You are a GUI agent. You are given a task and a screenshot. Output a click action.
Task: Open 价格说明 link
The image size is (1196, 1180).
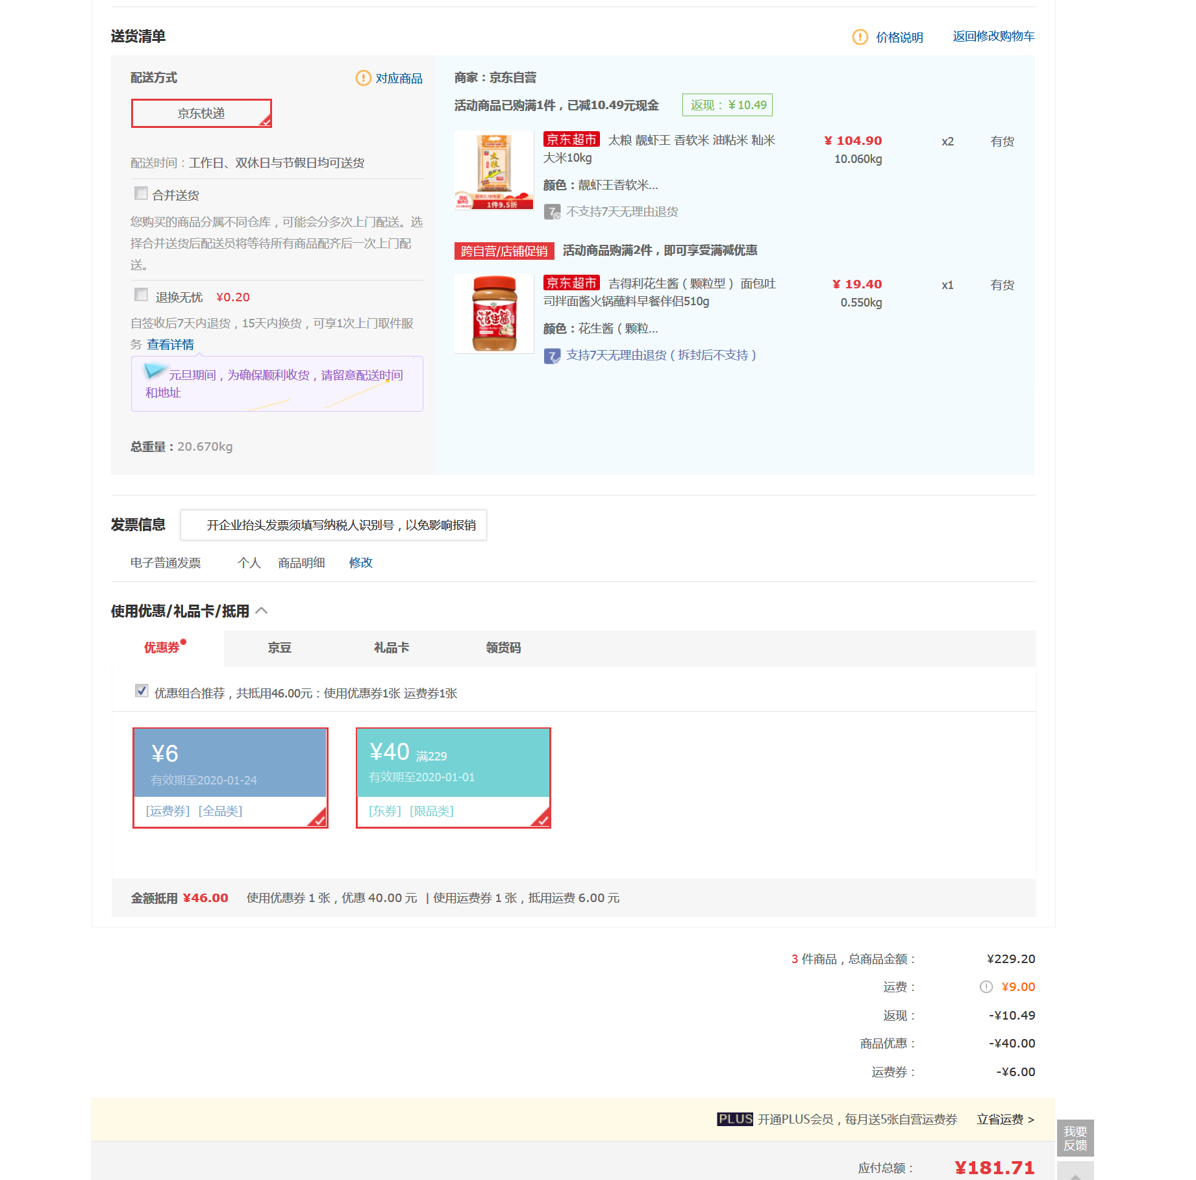[899, 38]
